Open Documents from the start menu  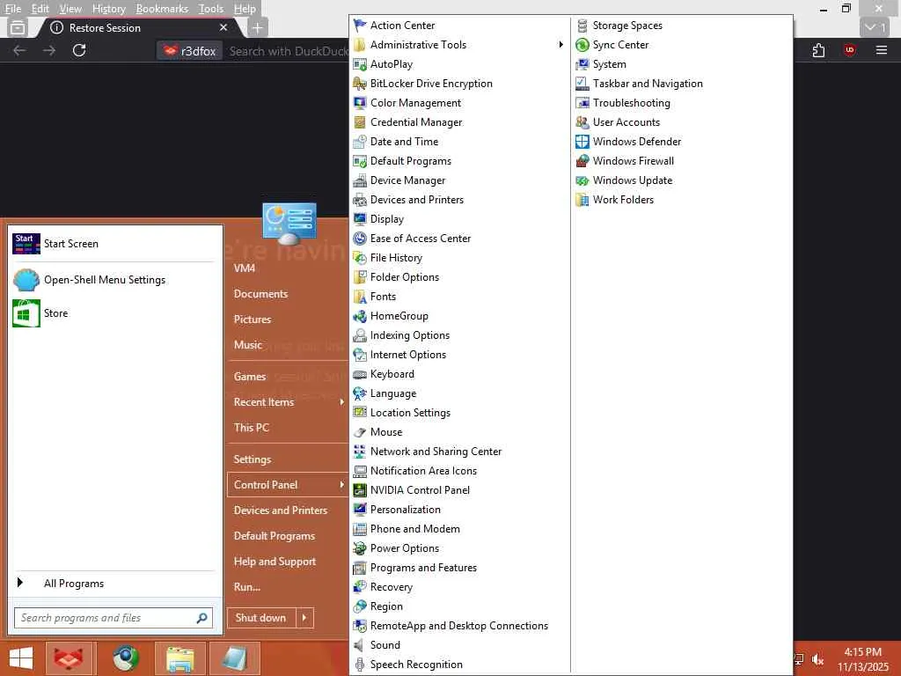click(260, 294)
